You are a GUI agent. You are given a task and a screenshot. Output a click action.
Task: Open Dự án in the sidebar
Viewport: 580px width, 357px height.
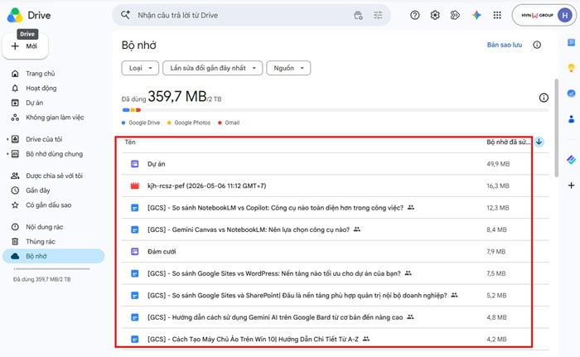click(x=35, y=103)
